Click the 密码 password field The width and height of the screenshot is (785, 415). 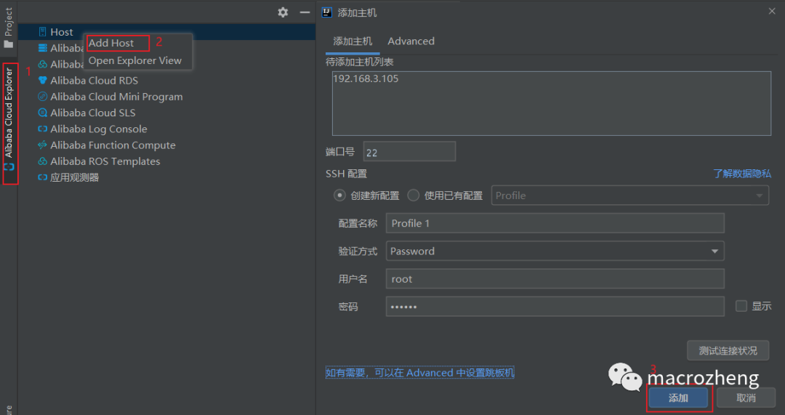555,307
